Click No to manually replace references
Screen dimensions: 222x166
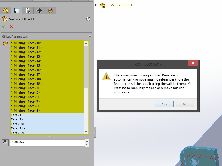click(185, 104)
